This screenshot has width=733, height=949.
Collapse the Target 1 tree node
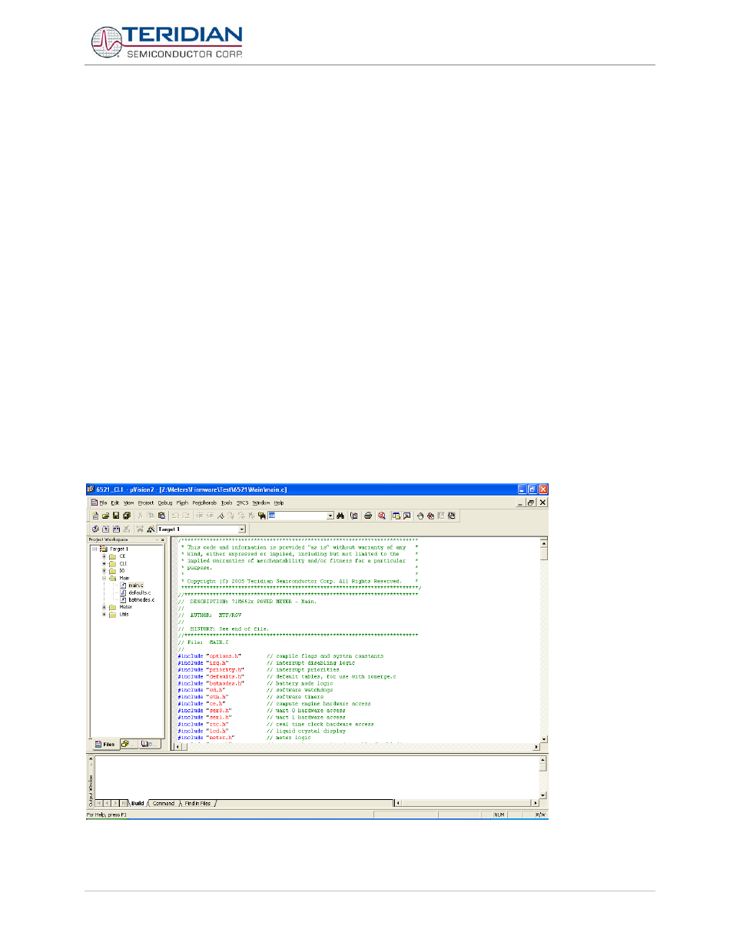(95, 549)
